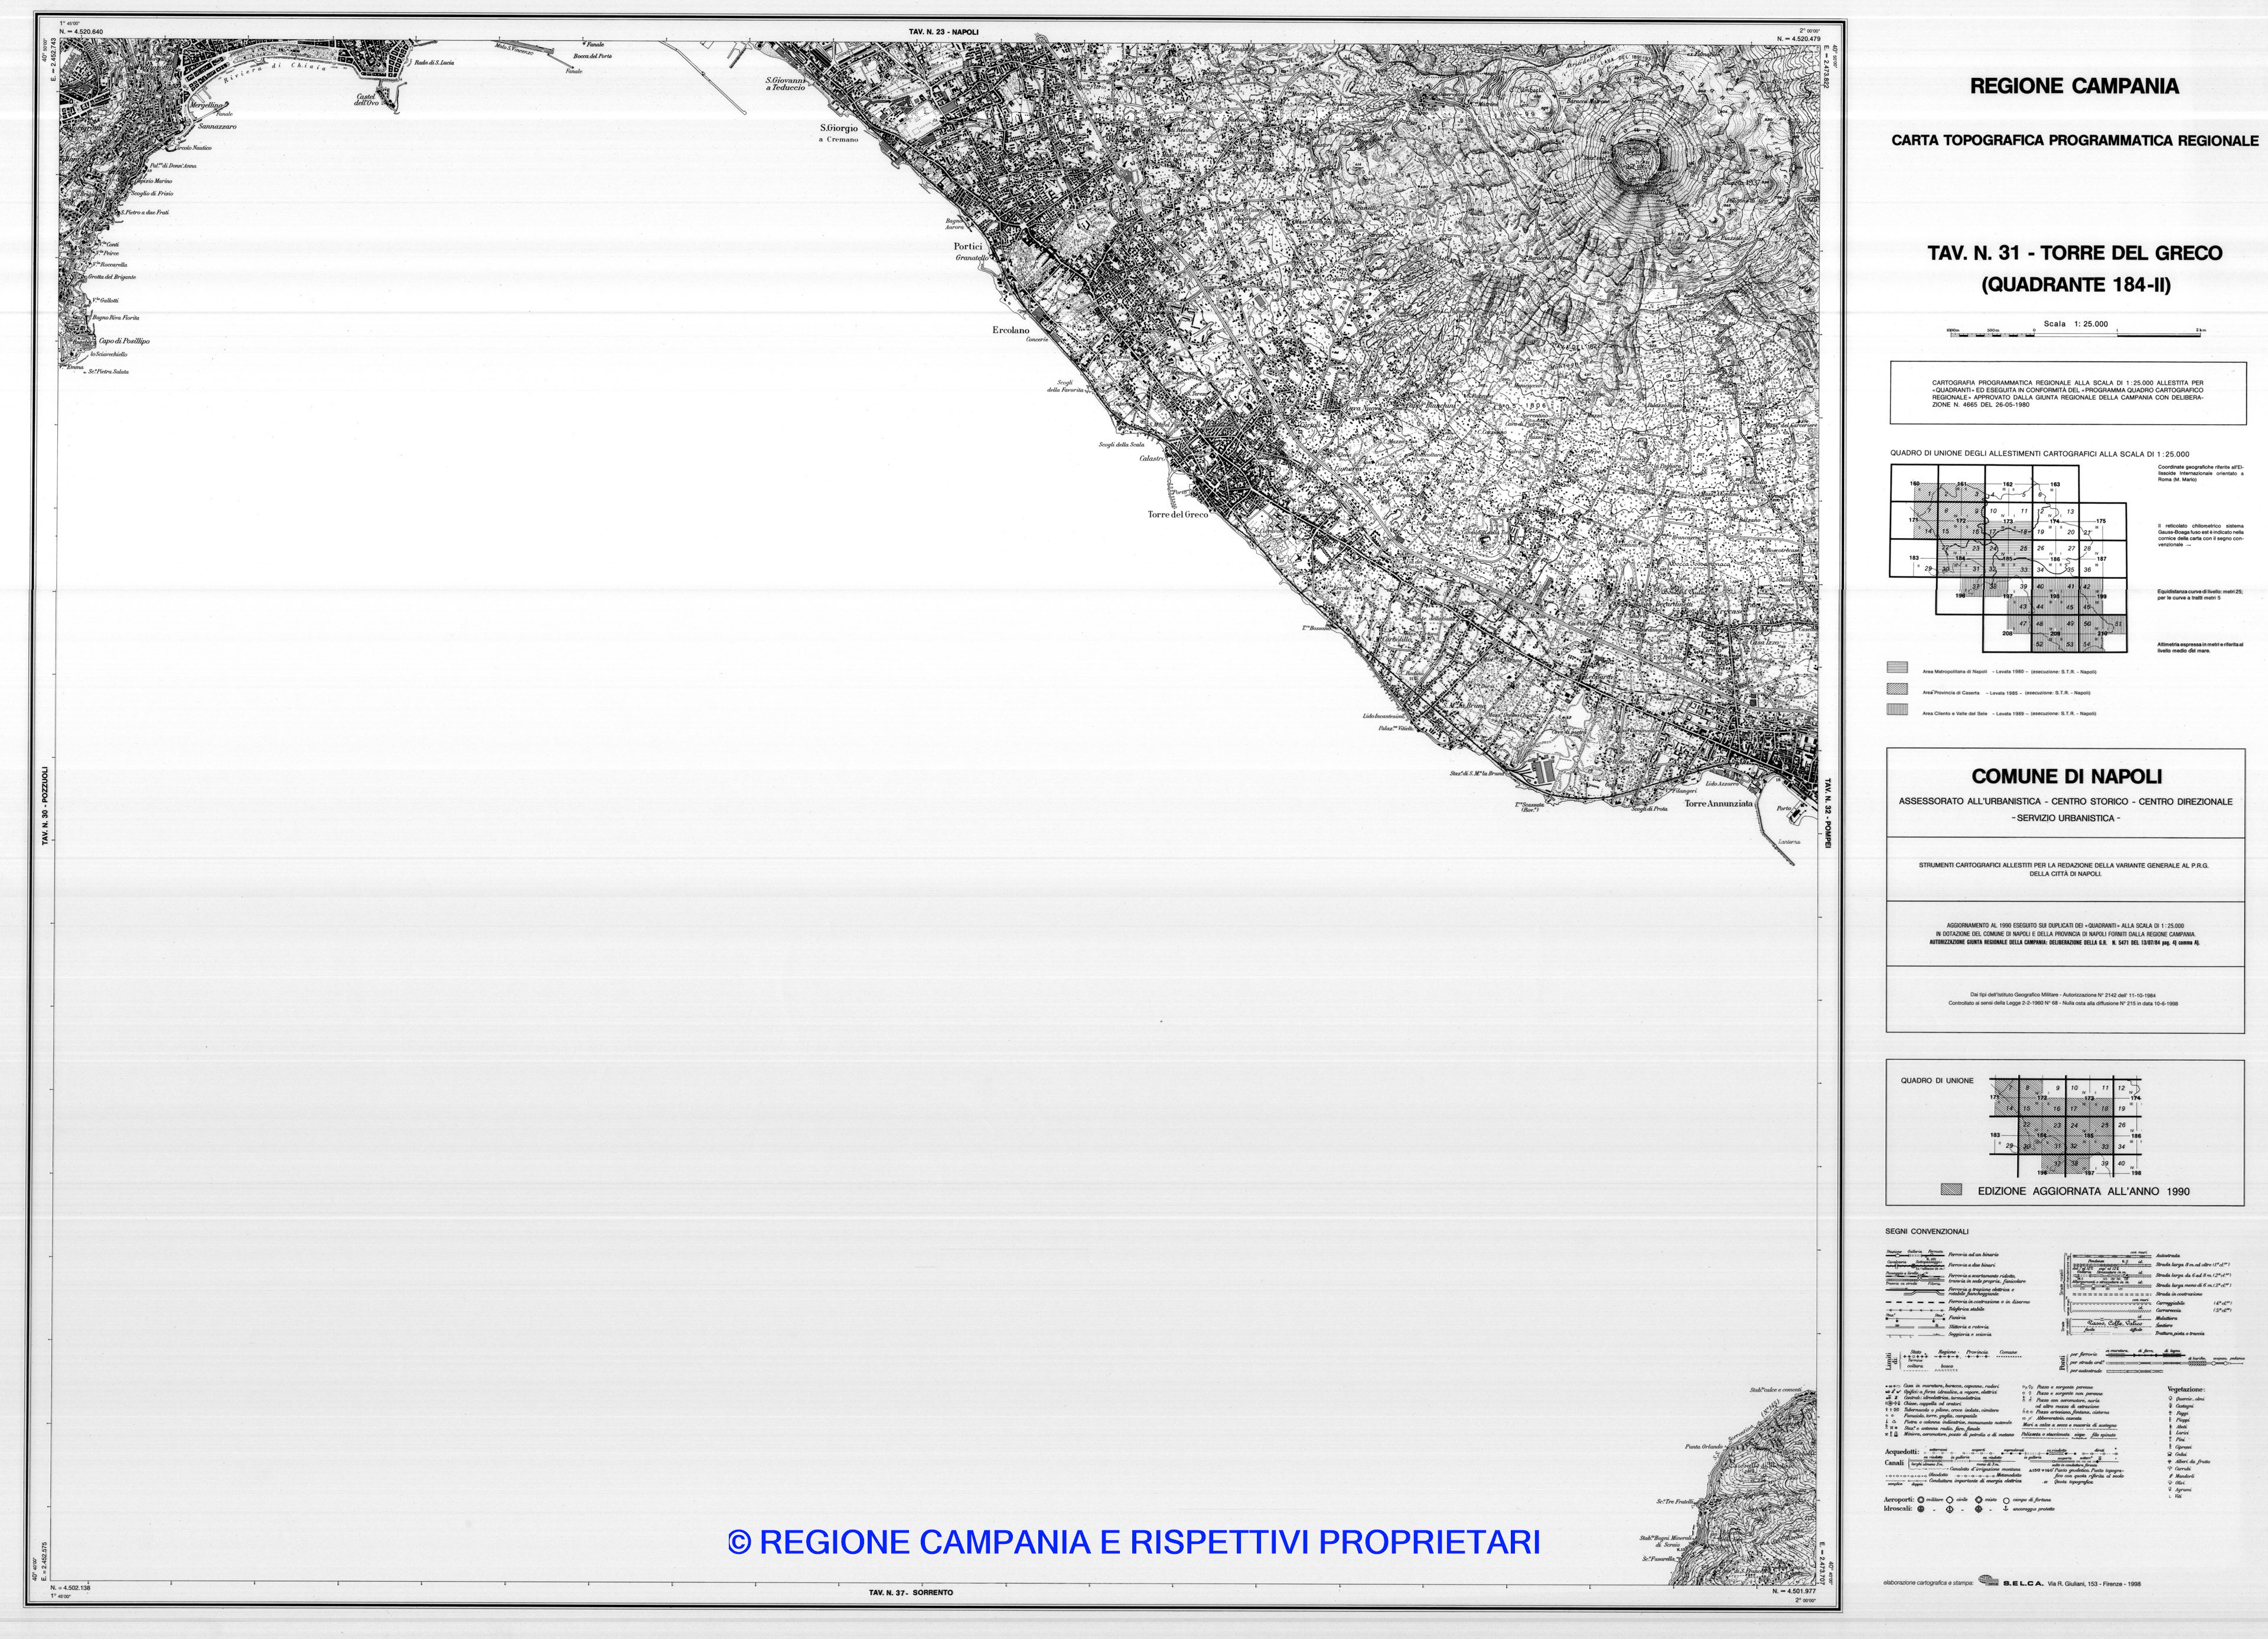Click the "(QUADRANTE 184-II)" subtitle

[x=2076, y=285]
